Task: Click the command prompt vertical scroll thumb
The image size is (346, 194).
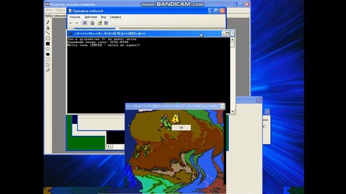Action: click(232, 44)
